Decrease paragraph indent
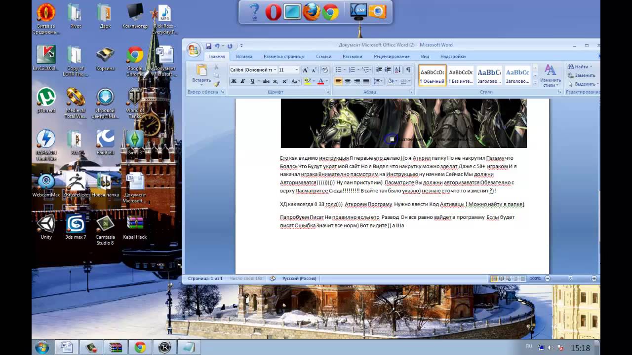Screen dimensions: 632x355 click(379, 70)
